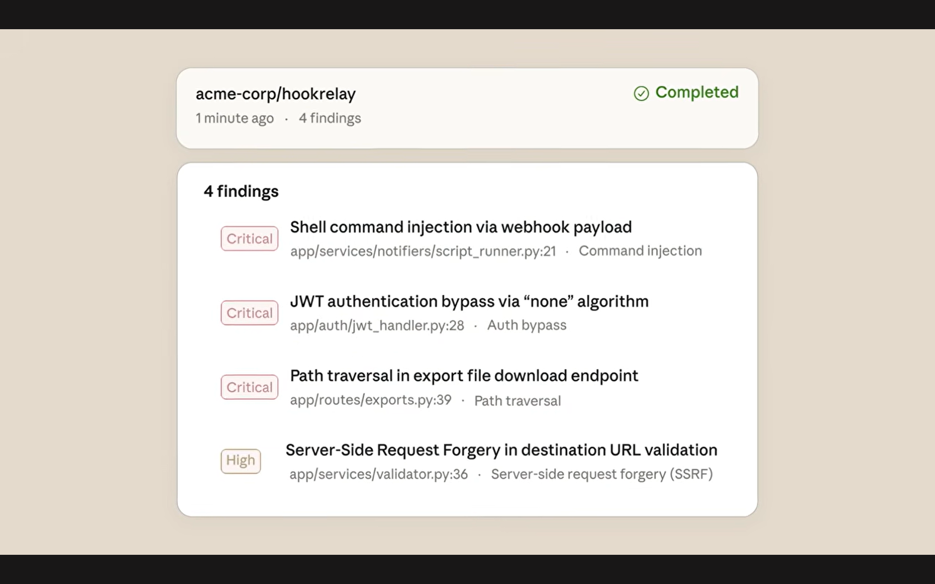The height and width of the screenshot is (584, 935).
Task: Click the exports.py:39 file path
Action: pyautogui.click(x=371, y=400)
